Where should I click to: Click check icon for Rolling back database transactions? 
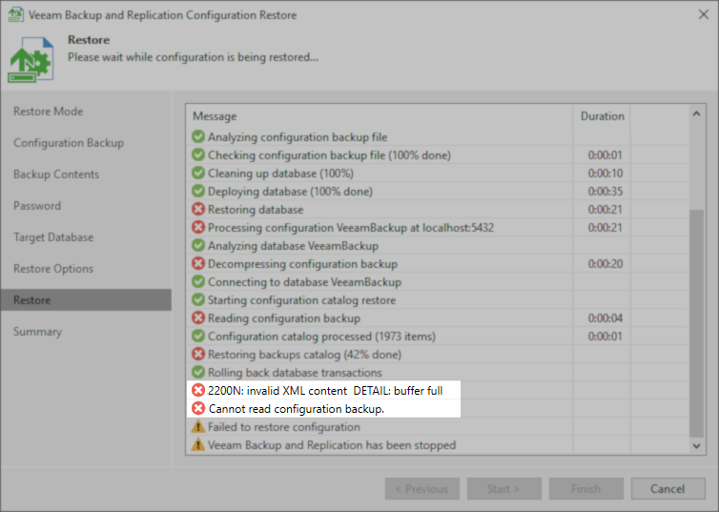pos(198,372)
